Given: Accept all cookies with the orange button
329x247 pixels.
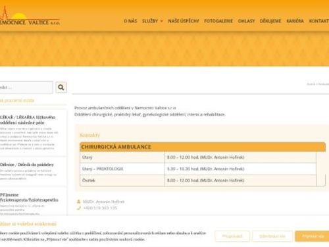Looking at the screenshot, I should (x=313, y=236).
